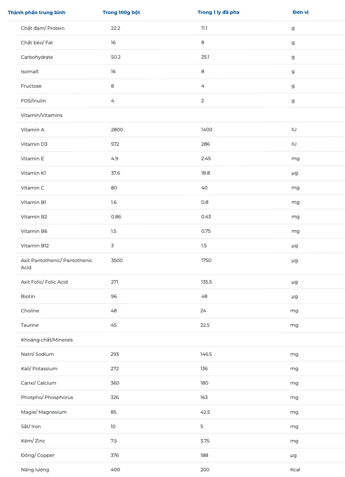Select the 'Chất béo/ Fat' row label

37,43
